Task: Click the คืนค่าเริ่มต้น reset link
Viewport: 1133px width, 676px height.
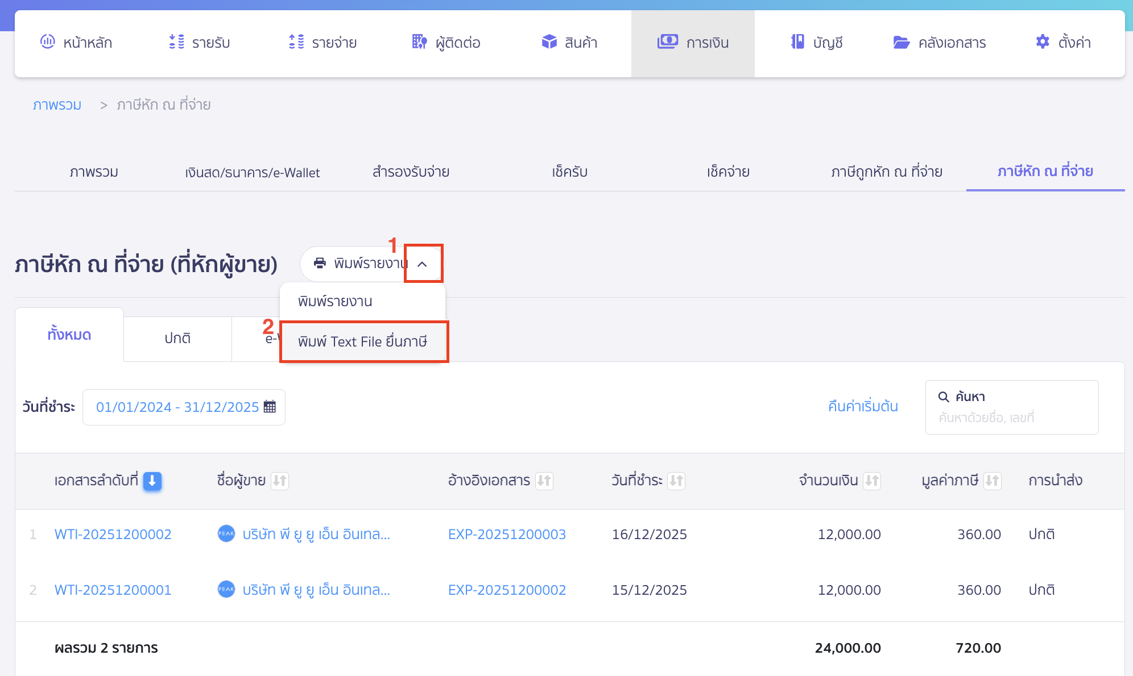Action: [x=863, y=406]
